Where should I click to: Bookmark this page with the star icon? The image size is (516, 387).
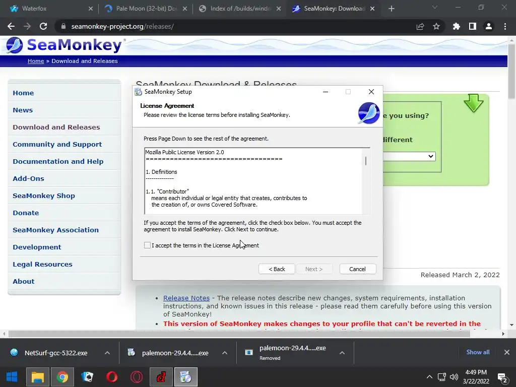tap(436, 26)
